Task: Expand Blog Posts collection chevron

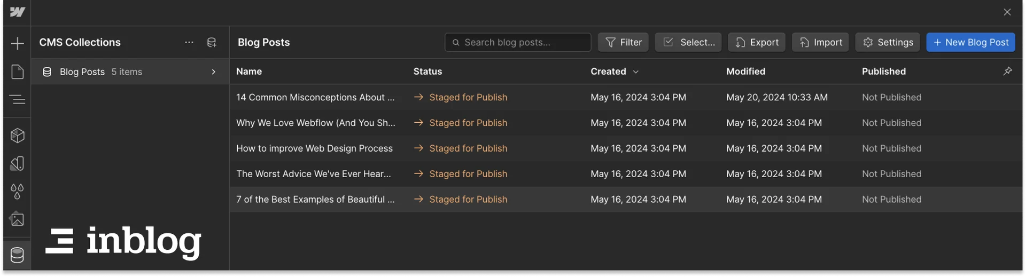Action: 214,72
